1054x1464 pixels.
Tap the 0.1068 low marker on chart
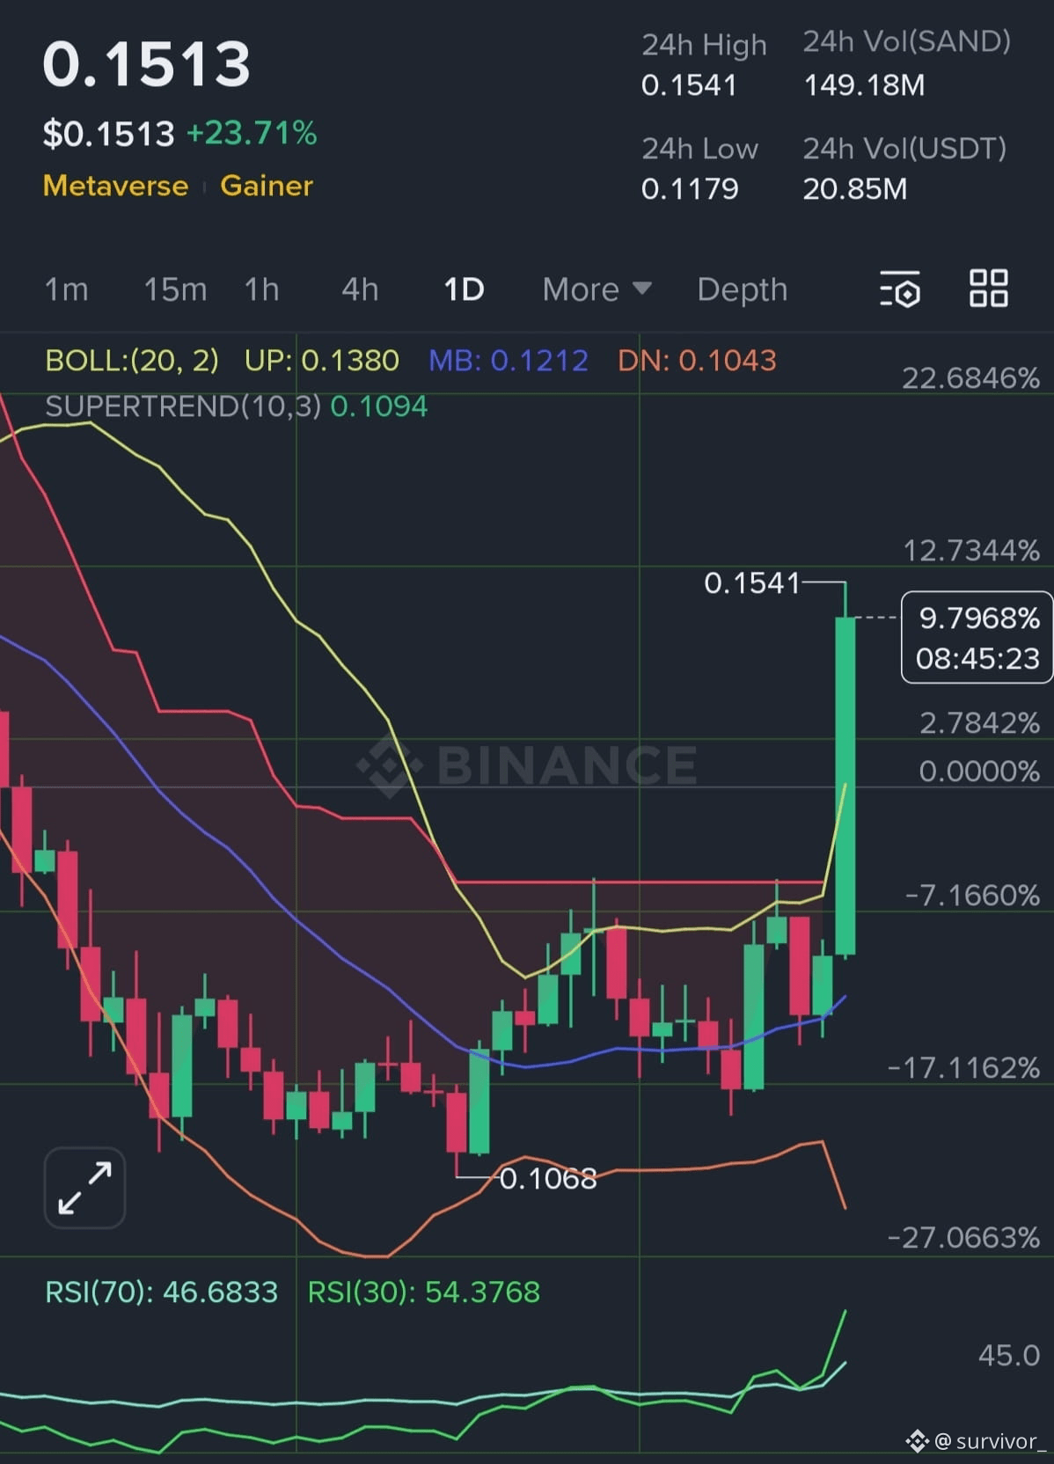[548, 1178]
